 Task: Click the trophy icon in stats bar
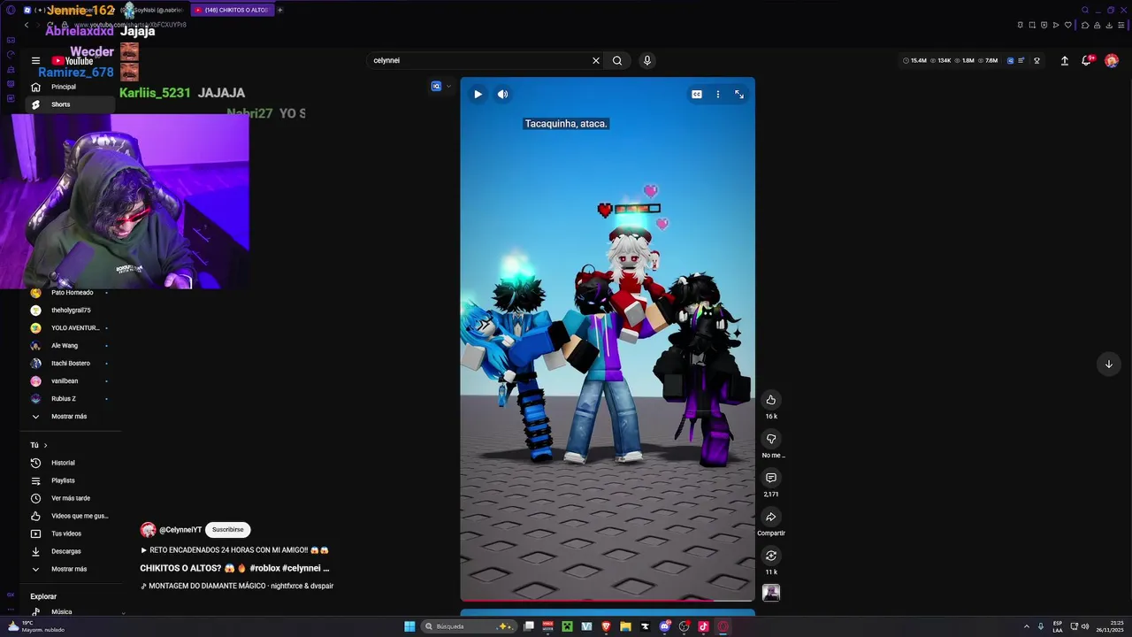(1036, 60)
